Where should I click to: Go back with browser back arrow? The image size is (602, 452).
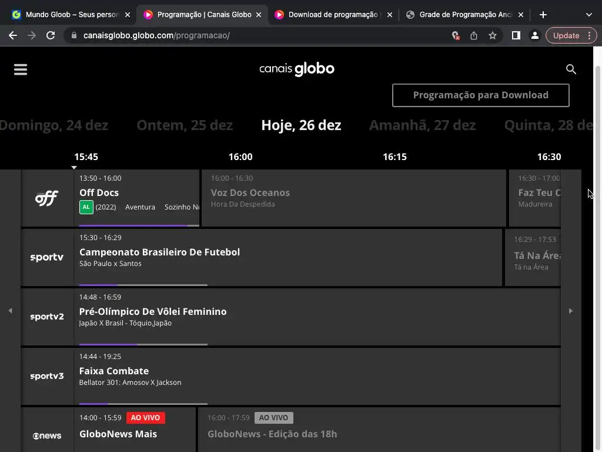[13, 36]
